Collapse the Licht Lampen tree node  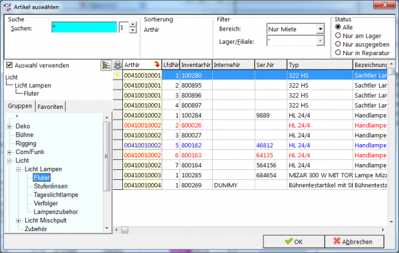(x=19, y=169)
